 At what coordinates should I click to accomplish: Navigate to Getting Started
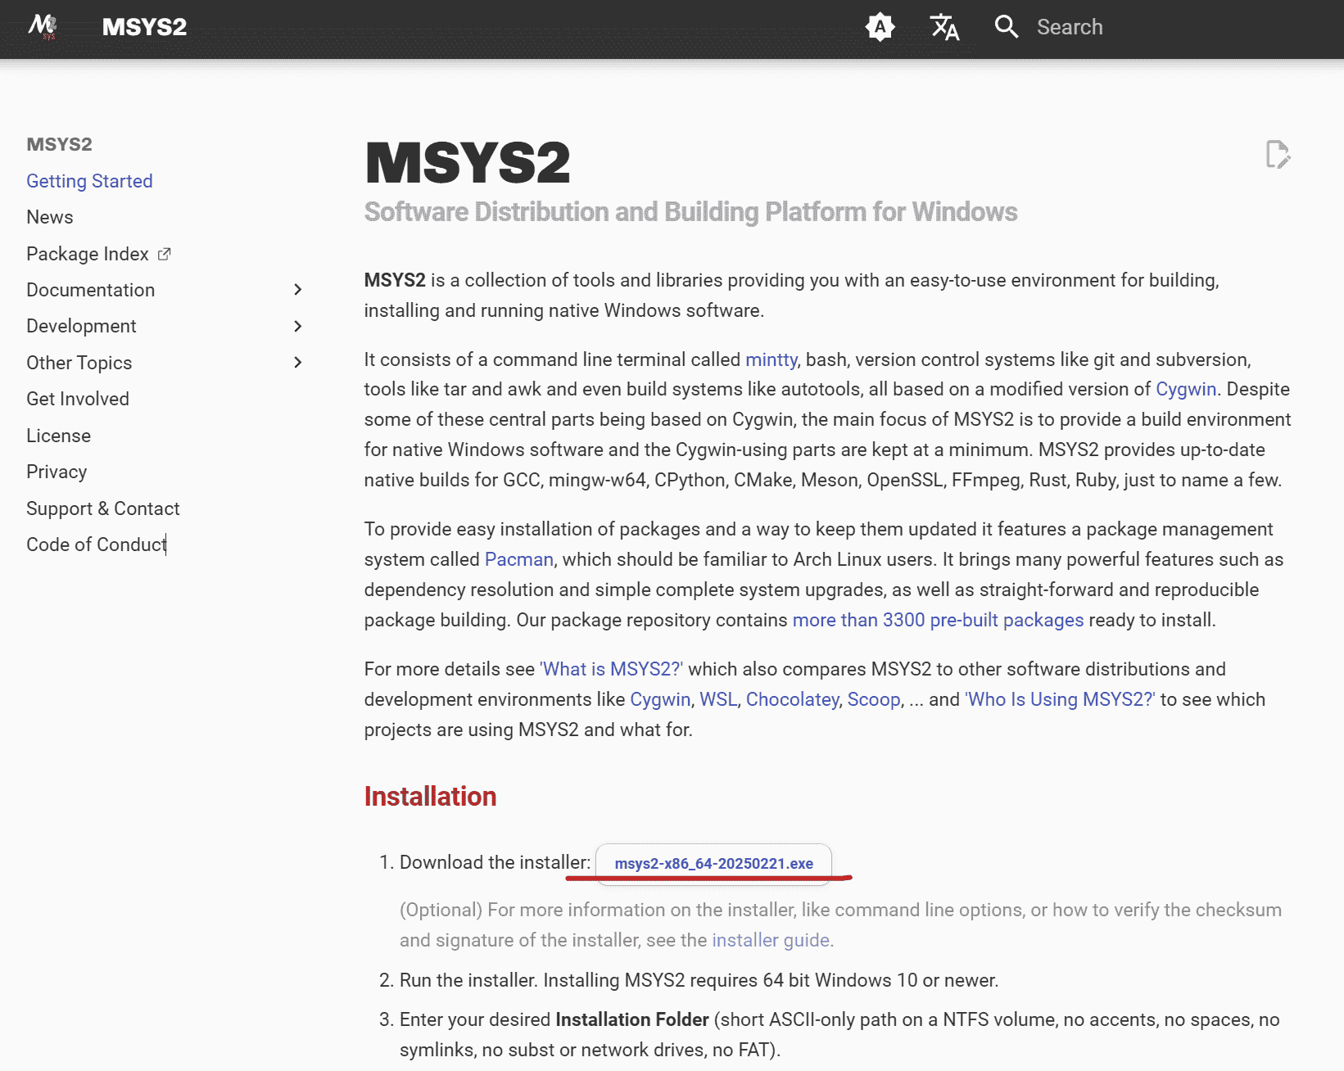pos(89,181)
